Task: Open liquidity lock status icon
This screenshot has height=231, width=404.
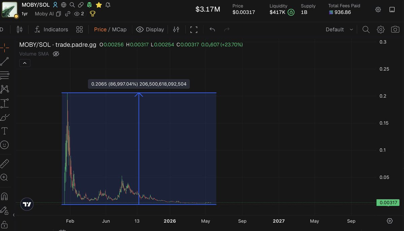Action: pyautogui.click(x=291, y=12)
